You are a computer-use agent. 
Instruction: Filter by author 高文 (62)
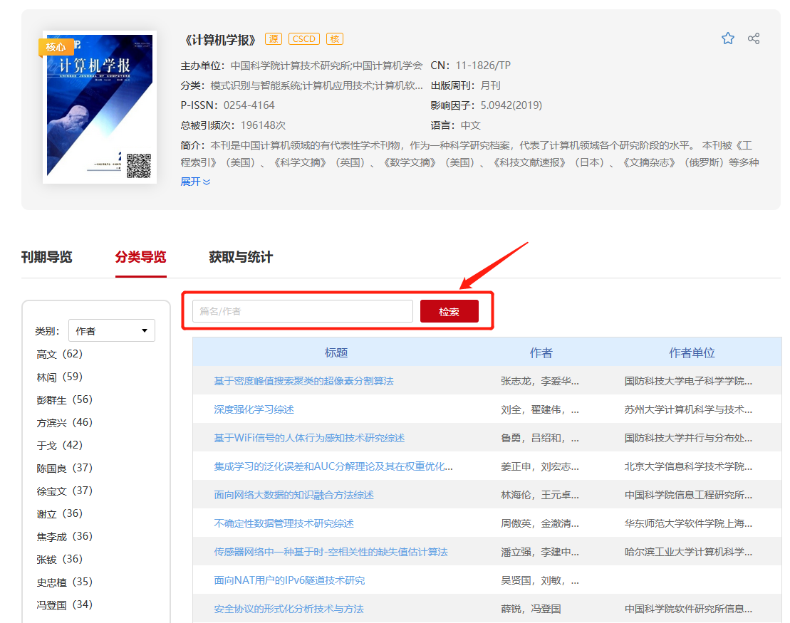point(59,354)
